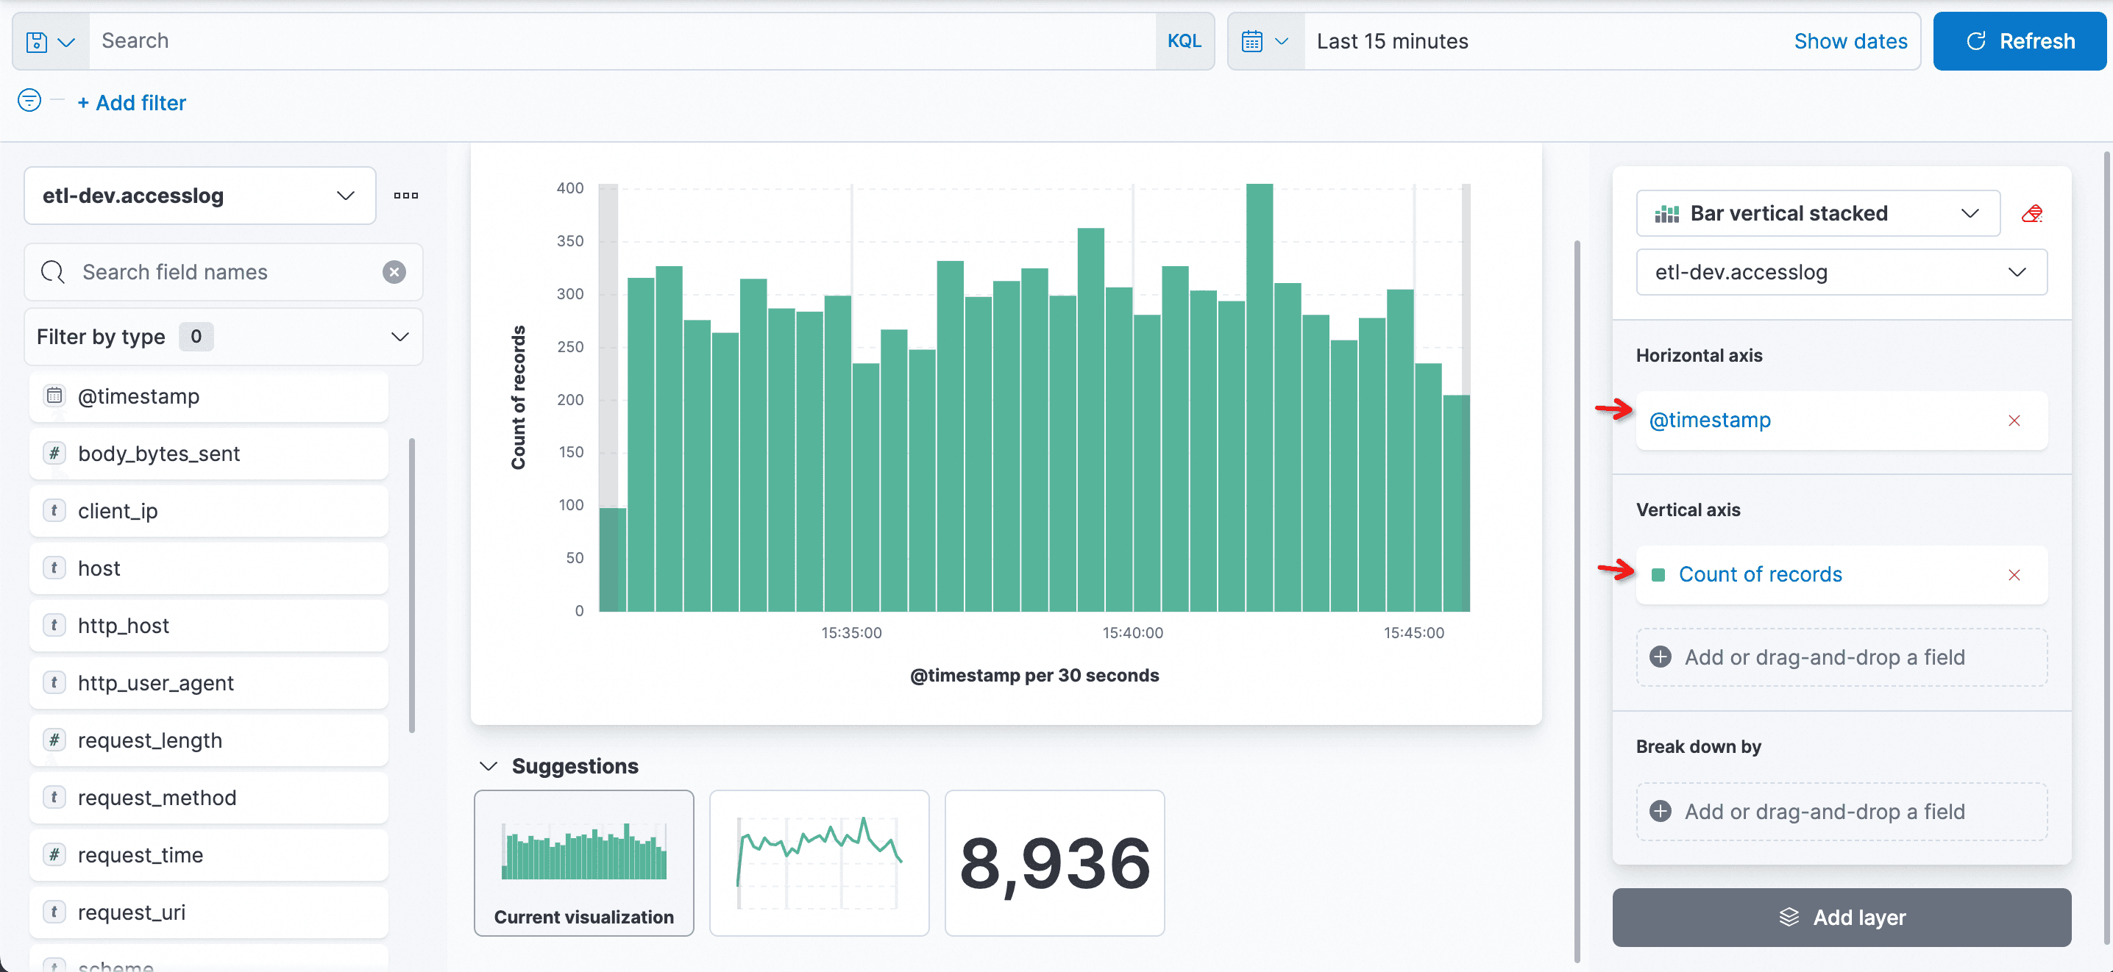This screenshot has width=2113, height=972.
Task: Open Bar vertical stacked chart type dropdown
Action: tap(1817, 214)
